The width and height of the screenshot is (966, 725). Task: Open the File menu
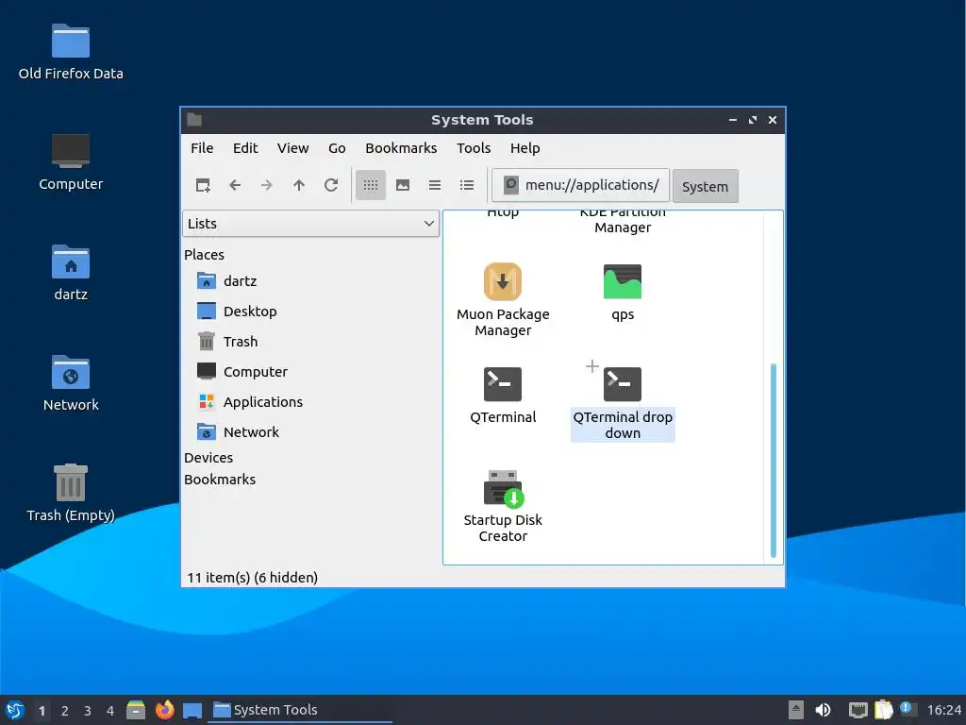(x=202, y=148)
